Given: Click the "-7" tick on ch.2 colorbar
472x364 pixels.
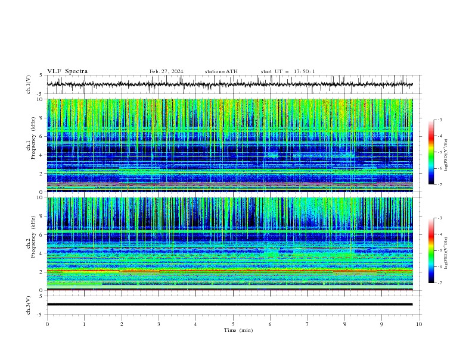Looking at the screenshot, I should 440,283.
